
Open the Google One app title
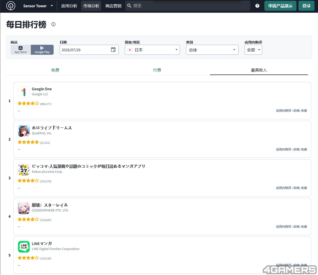(42, 89)
